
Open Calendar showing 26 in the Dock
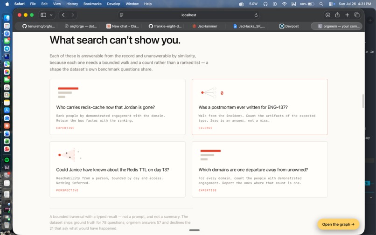(7, 87)
